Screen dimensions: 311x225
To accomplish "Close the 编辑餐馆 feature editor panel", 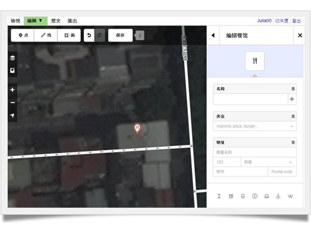I will pyautogui.click(x=300, y=35).
